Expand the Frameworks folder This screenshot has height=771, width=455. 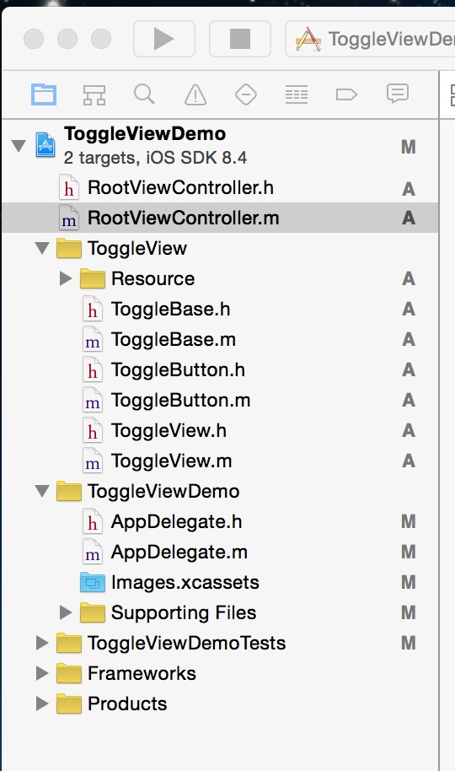tap(42, 673)
